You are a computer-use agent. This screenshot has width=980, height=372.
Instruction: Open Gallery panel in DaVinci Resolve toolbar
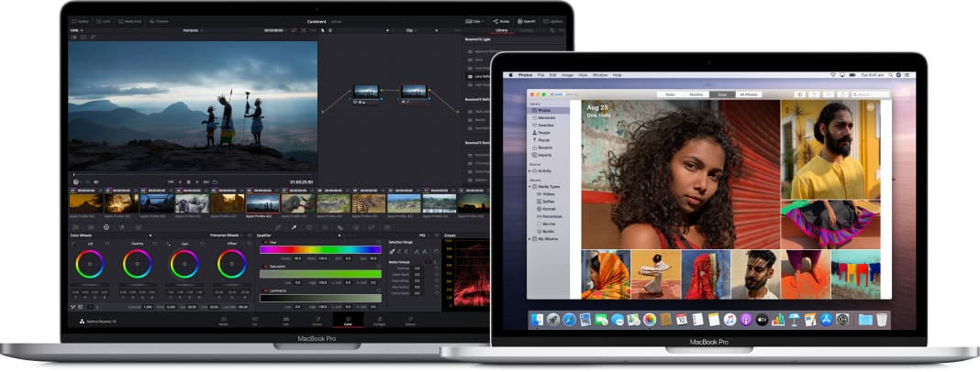(80, 21)
